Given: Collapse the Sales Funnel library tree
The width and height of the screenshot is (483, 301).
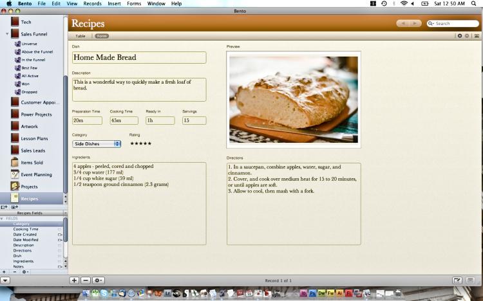Looking at the screenshot, I should pyautogui.click(x=7, y=34).
